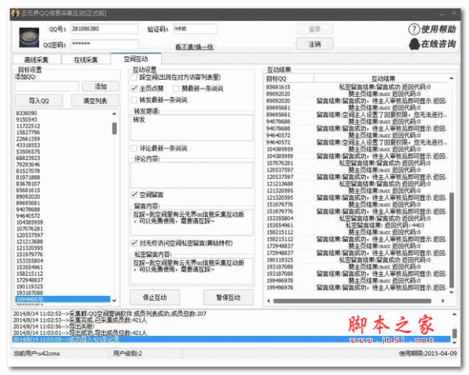Click results vertical scrollbar thumb
The image size is (469, 375).
[452, 240]
